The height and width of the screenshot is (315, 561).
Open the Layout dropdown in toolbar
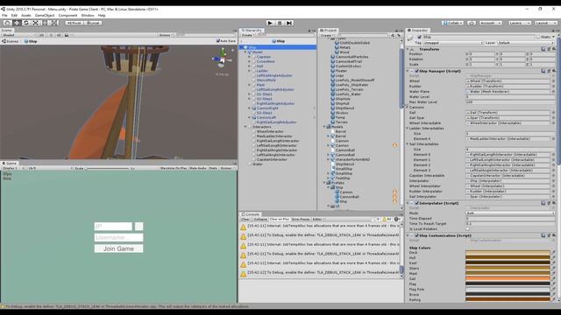click(x=546, y=23)
